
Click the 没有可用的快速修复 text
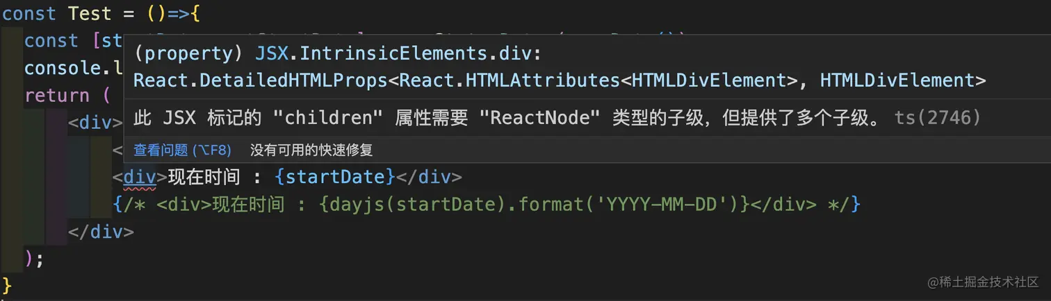click(x=311, y=149)
